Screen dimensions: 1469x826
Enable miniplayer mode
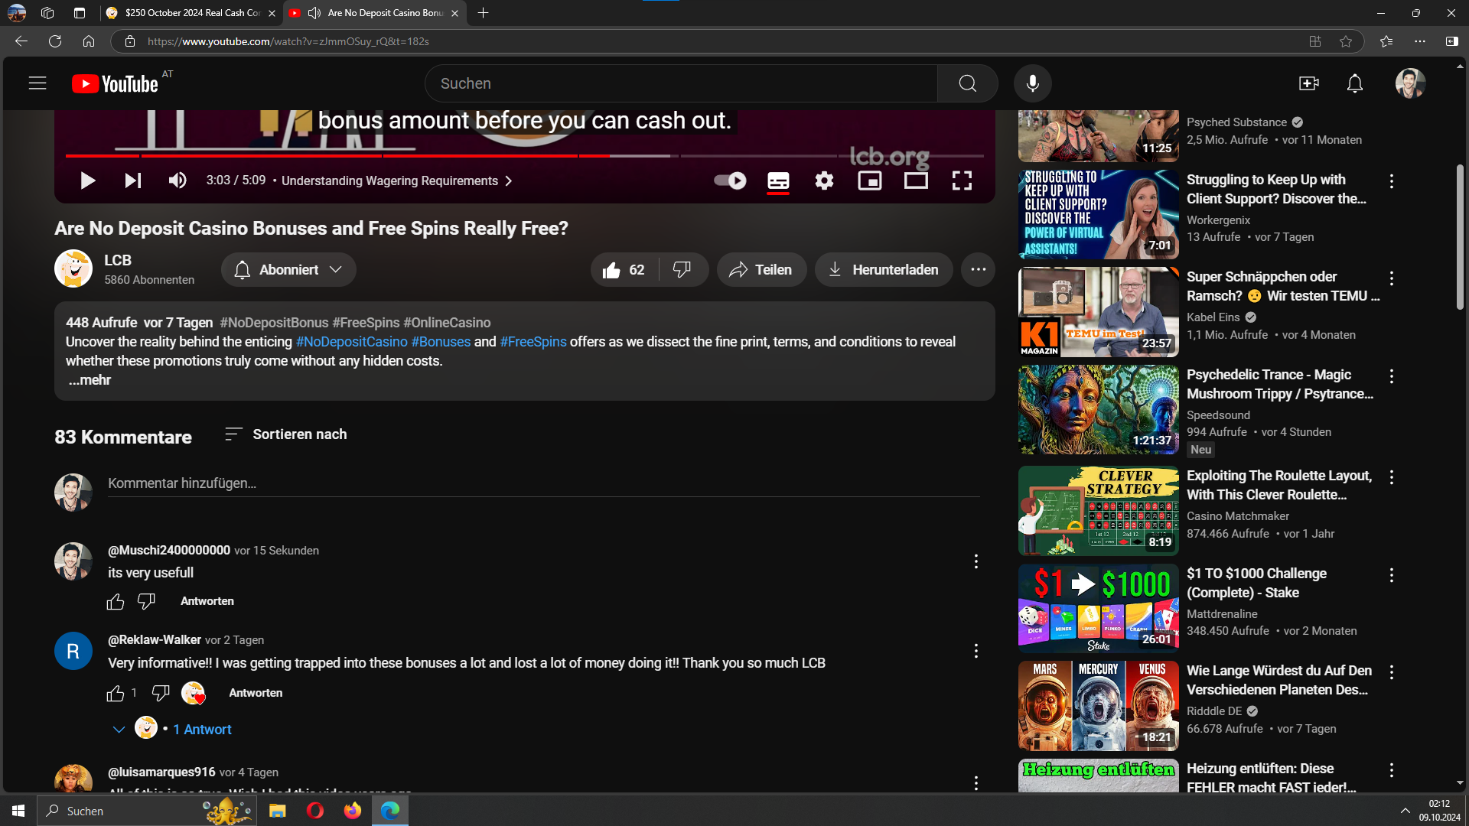coord(870,180)
